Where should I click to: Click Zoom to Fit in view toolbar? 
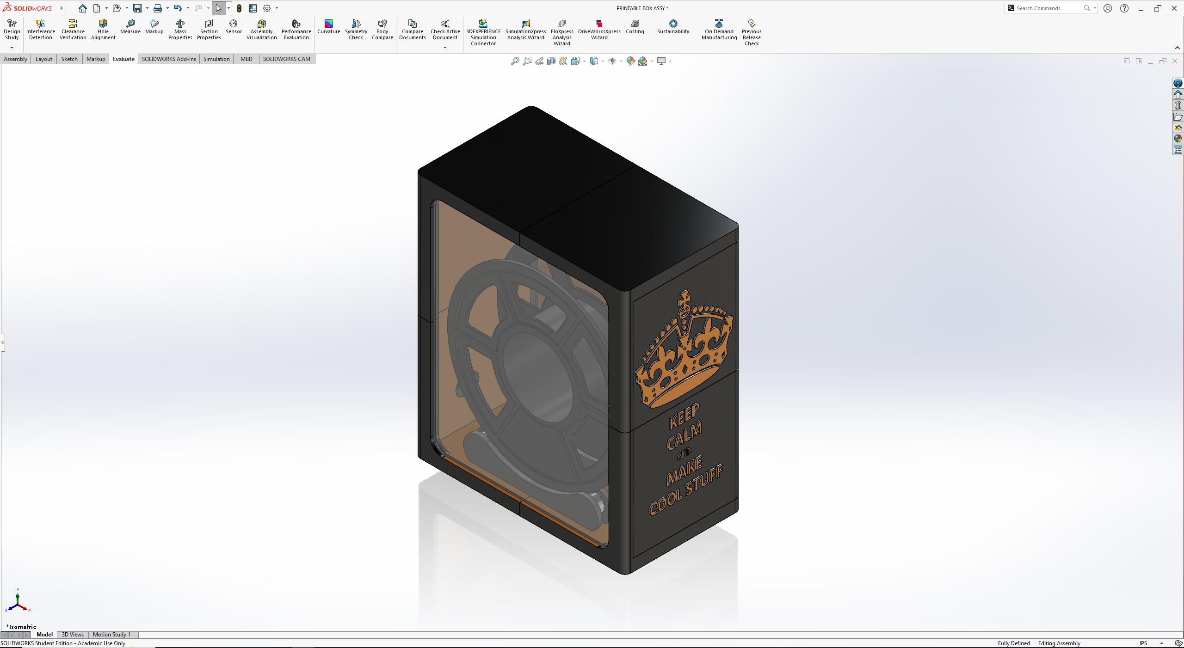click(515, 61)
